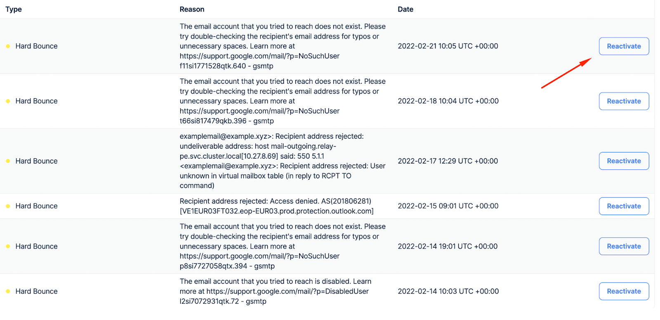Click the Type column header

pyautogui.click(x=14, y=9)
